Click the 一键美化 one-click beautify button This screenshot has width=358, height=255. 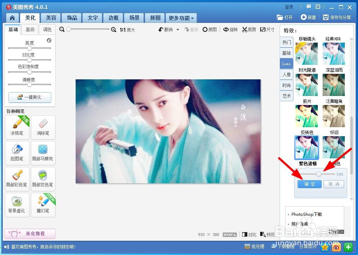[x=30, y=97]
